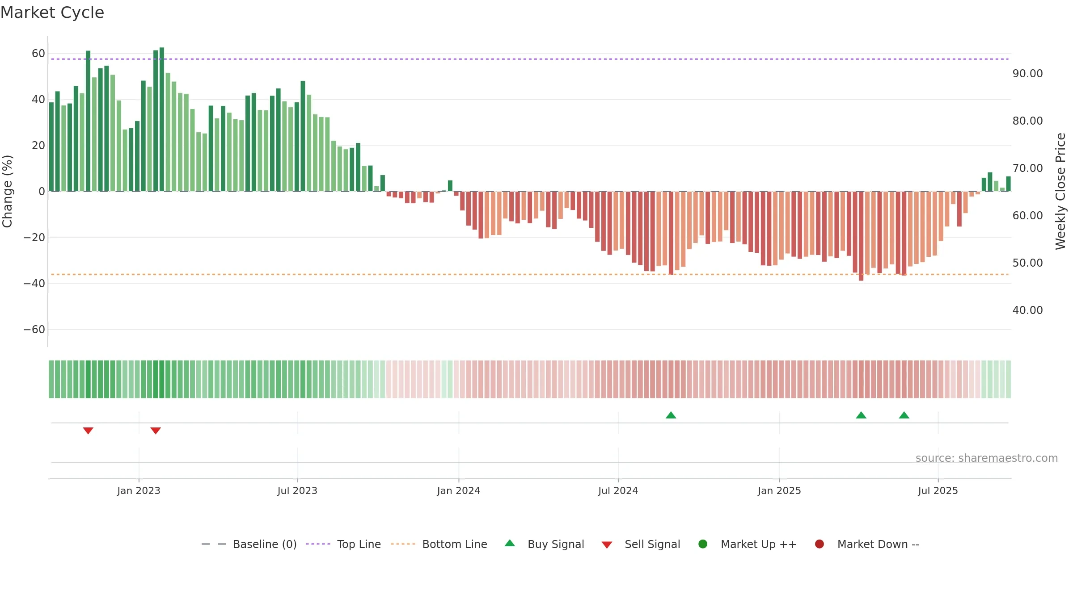The width and height of the screenshot is (1073, 603).
Task: Click the −60 tick on the Change axis
Action: pyautogui.click(x=34, y=329)
